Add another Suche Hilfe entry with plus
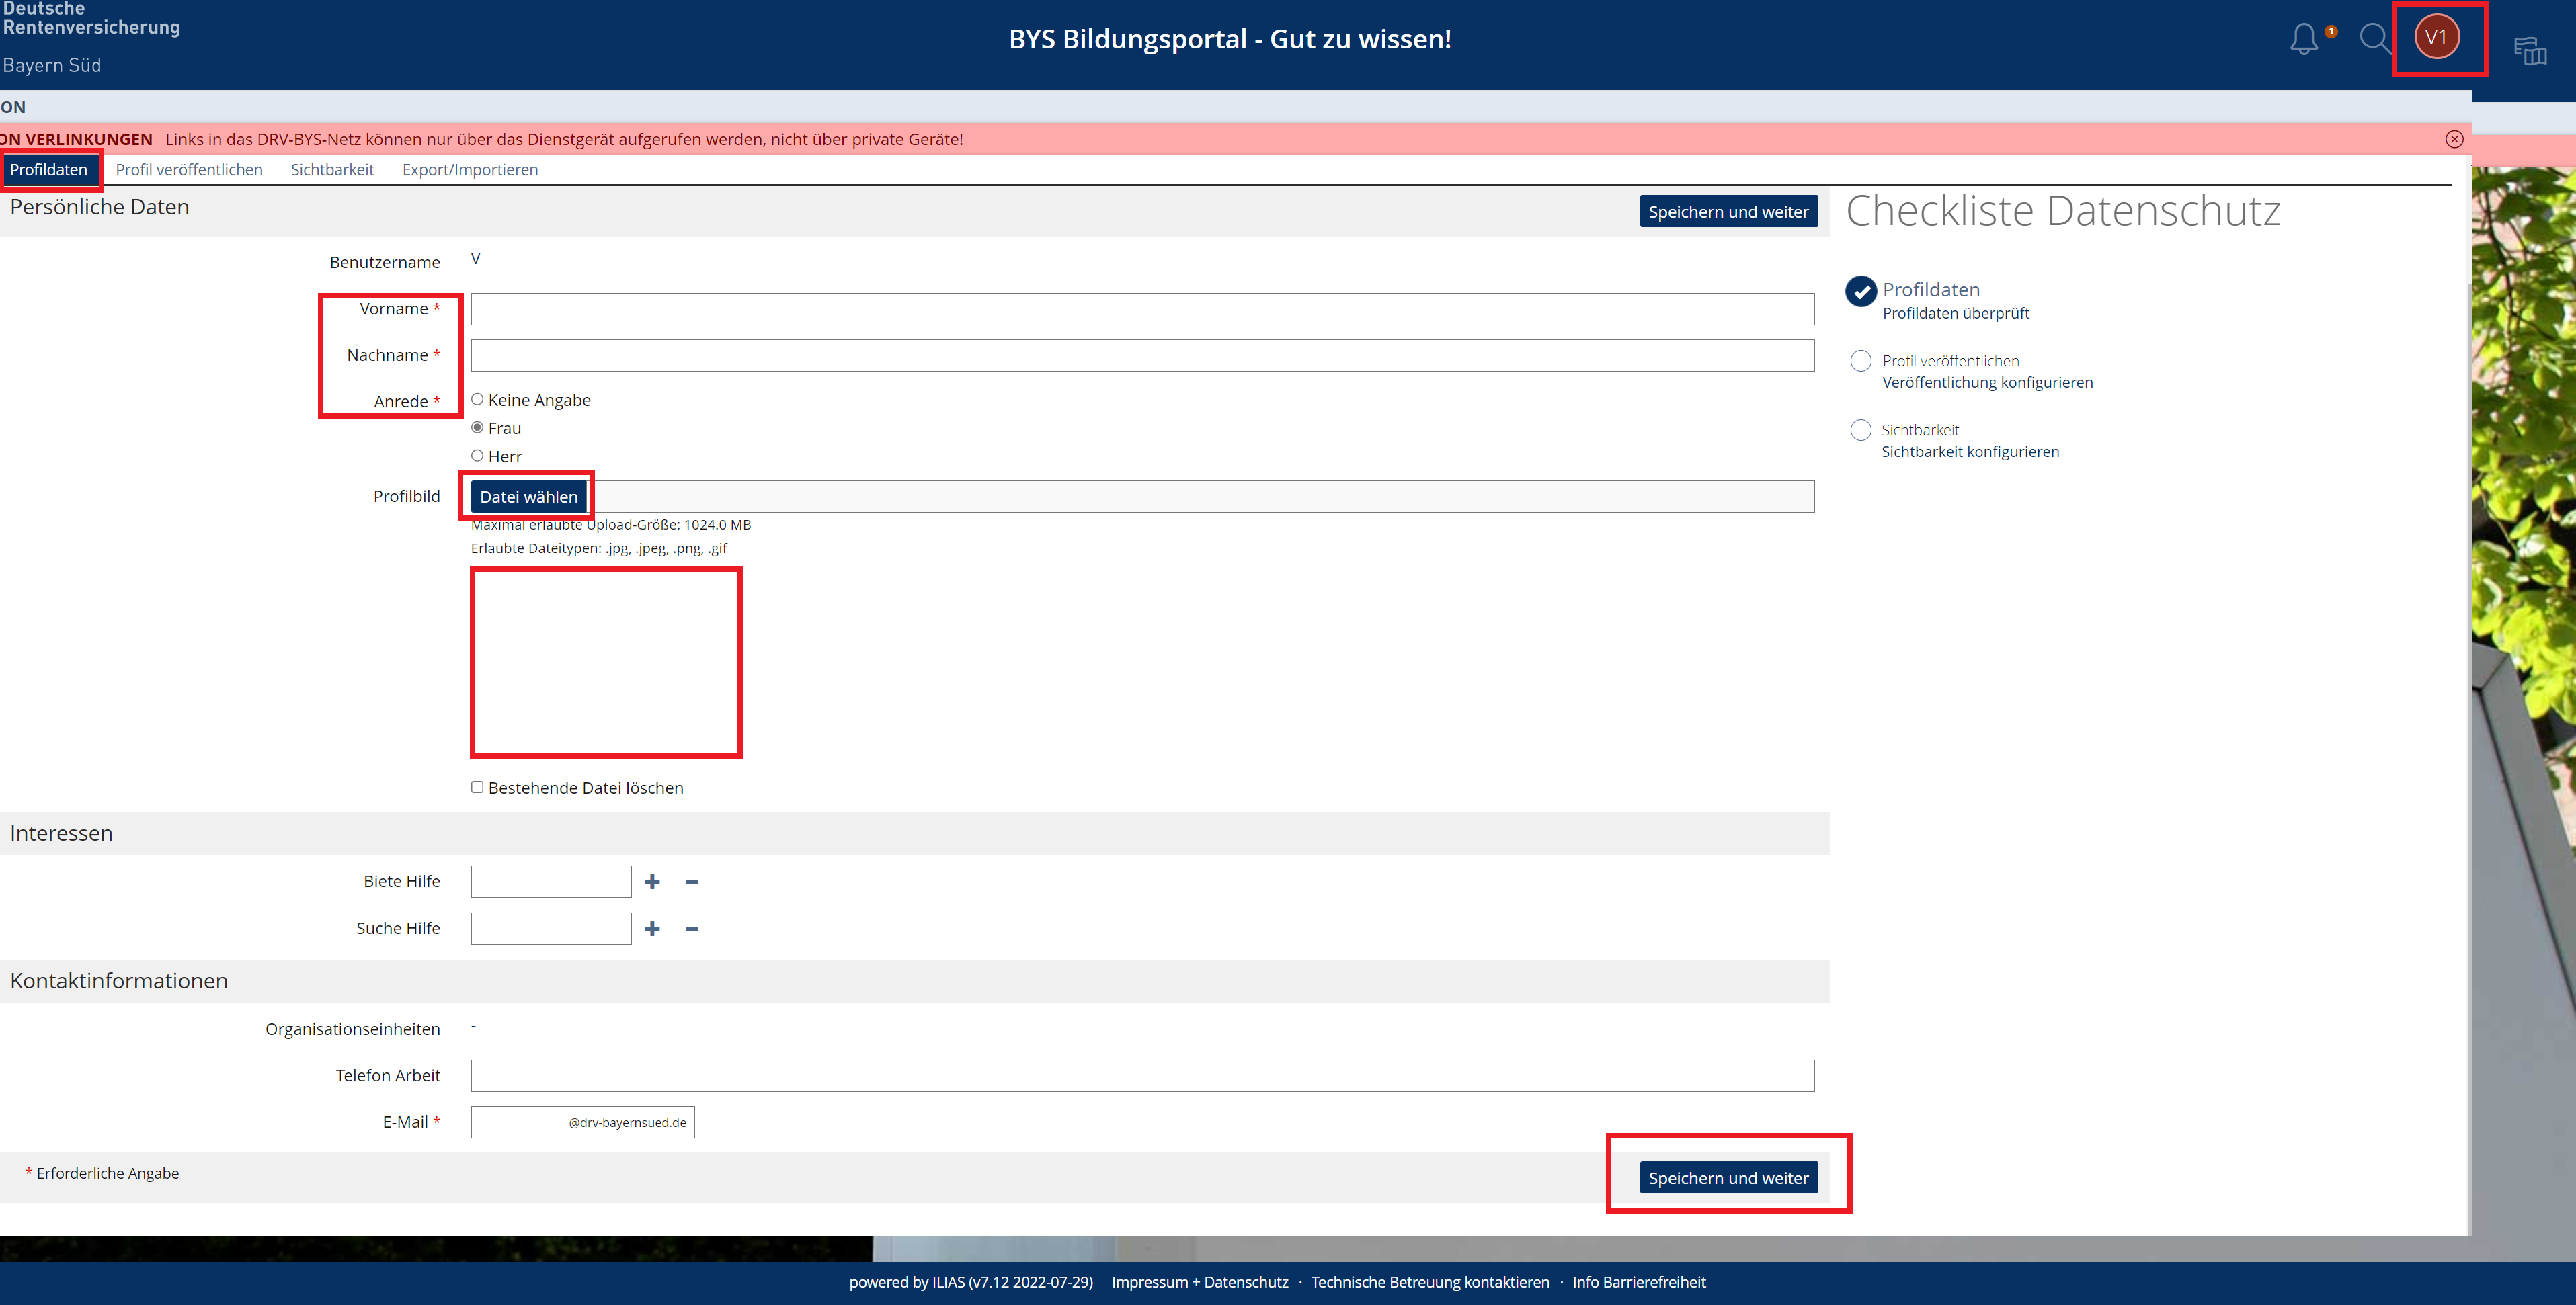The height and width of the screenshot is (1305, 2576). (x=652, y=928)
